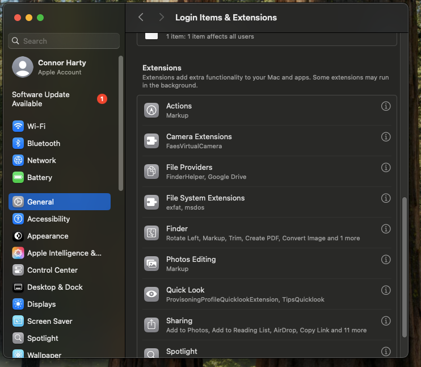
Task: Click the Control Center icon
Action: point(18,270)
